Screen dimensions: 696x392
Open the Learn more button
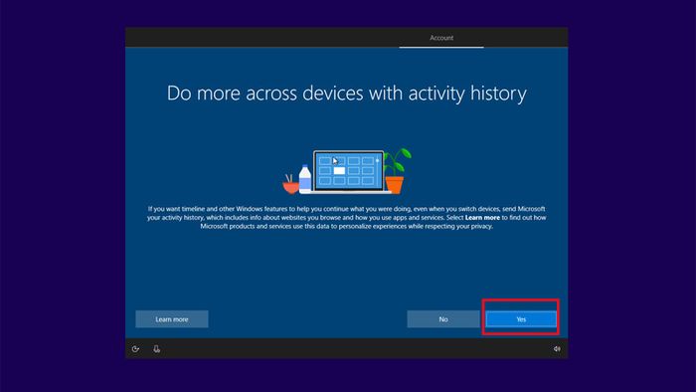point(172,319)
